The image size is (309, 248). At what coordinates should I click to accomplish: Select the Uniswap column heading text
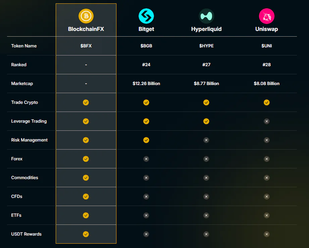pos(266,29)
